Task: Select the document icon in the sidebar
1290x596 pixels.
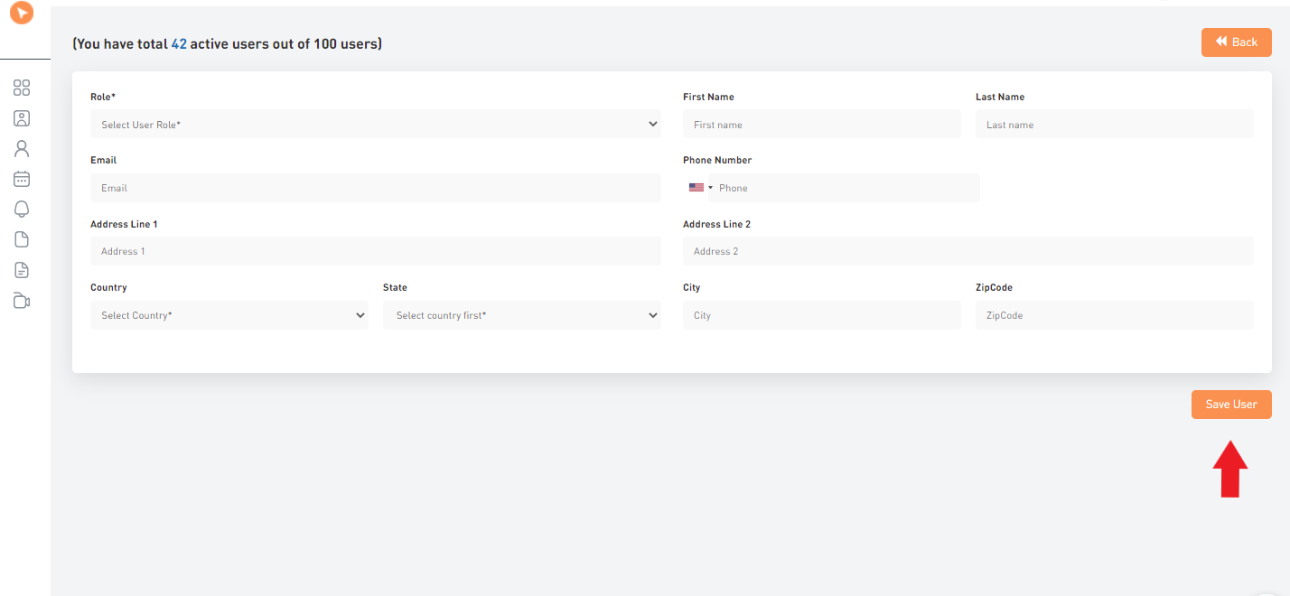Action: [22, 239]
